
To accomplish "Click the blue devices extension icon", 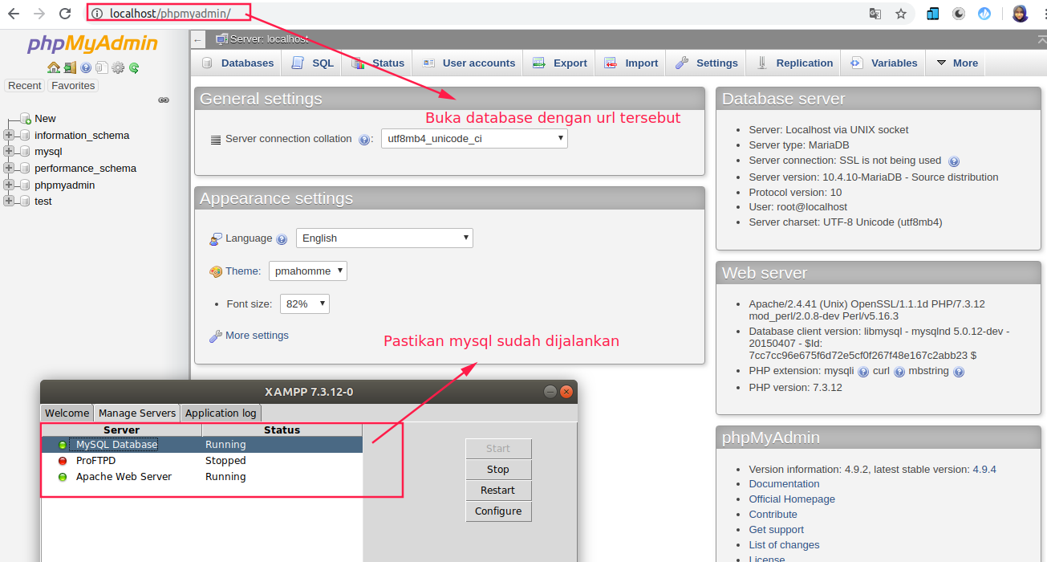I will click(x=932, y=14).
